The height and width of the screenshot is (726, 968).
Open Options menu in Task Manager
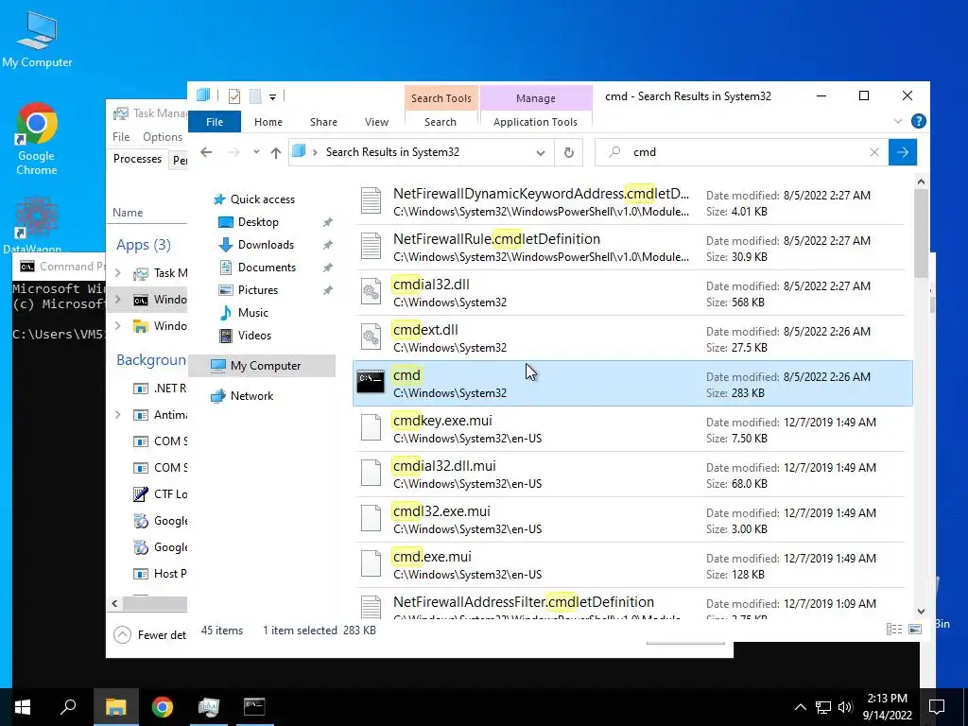tap(163, 136)
